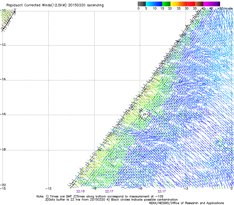The height and width of the screenshot is (205, 234).
Task: Click the legend scale number '10'
Action: (x=155, y=9)
